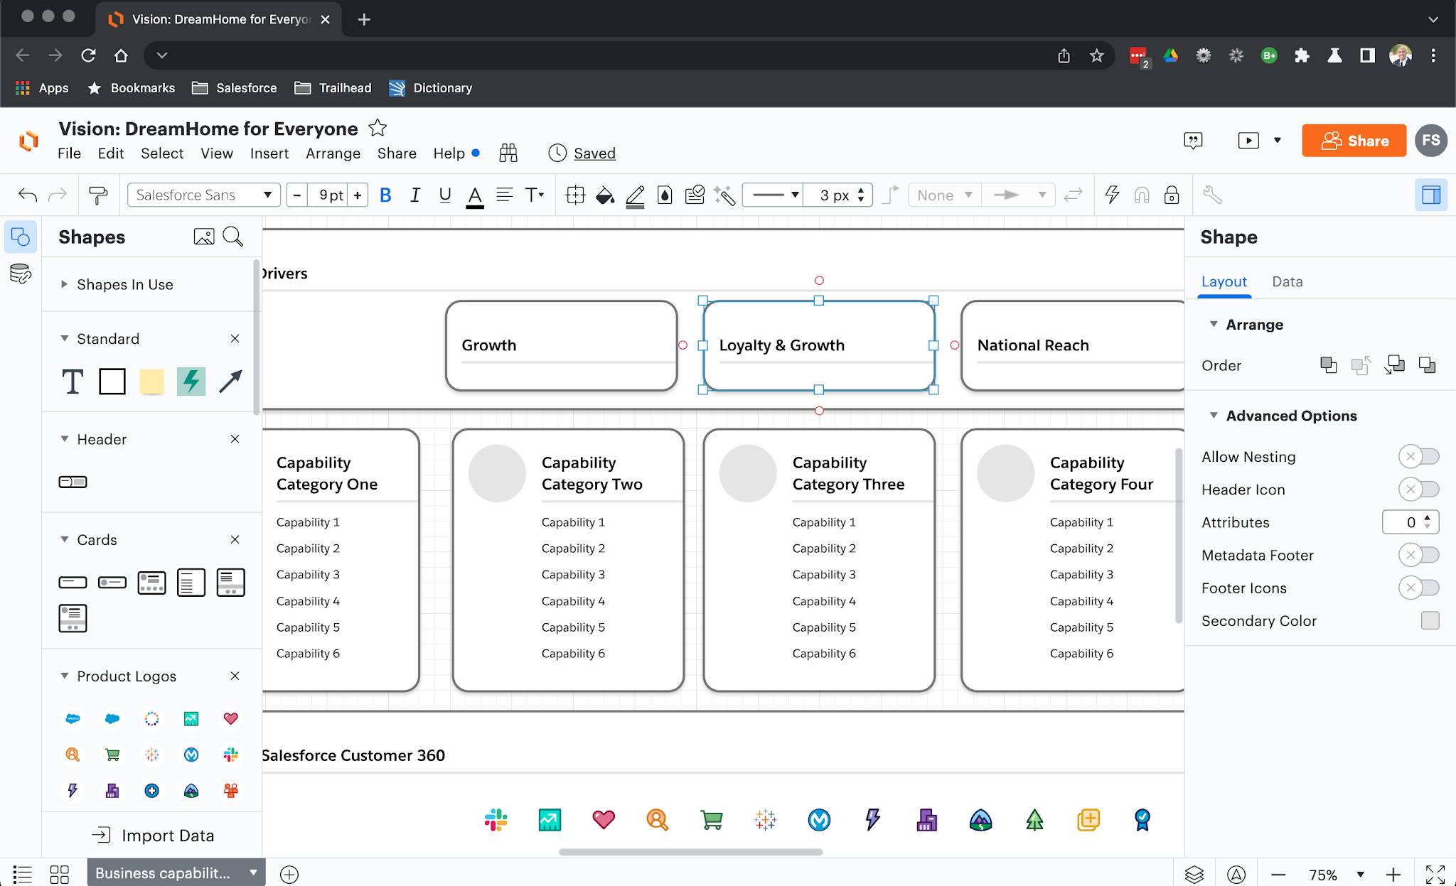Click the Present play icon
1456x886 pixels.
[x=1248, y=141]
